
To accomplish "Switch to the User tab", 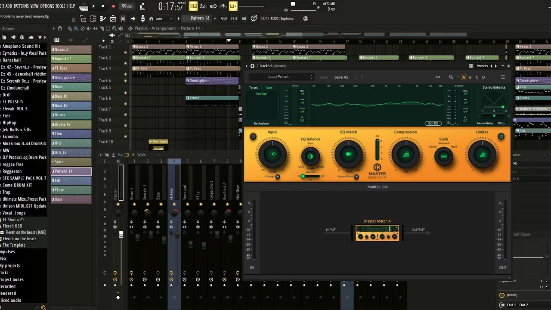I will pos(269,87).
